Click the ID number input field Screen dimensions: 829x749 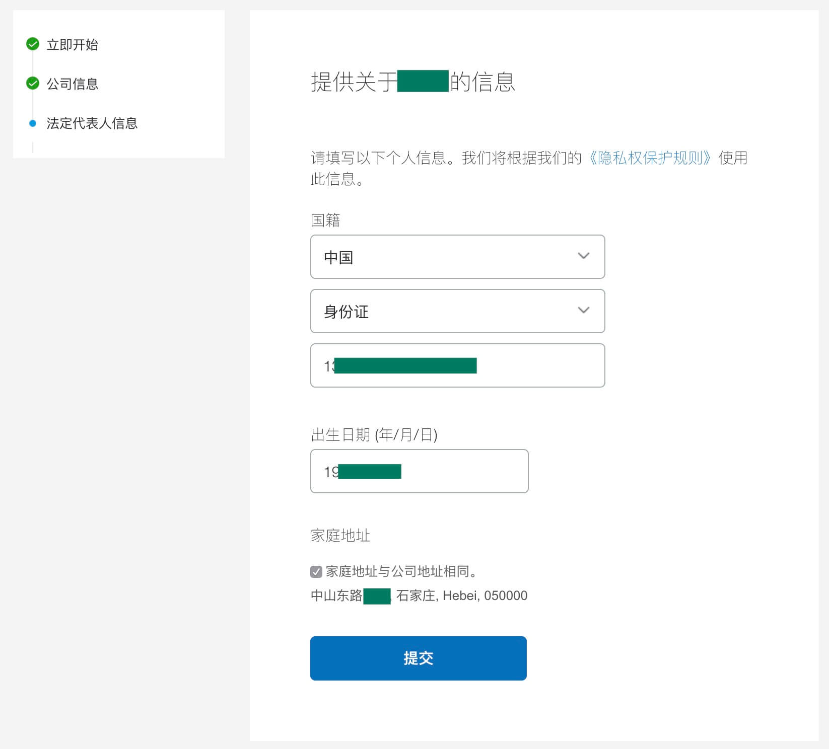pyautogui.click(x=457, y=365)
